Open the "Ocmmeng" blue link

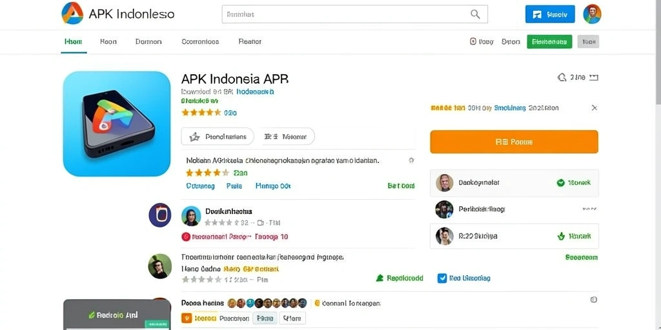click(200, 186)
